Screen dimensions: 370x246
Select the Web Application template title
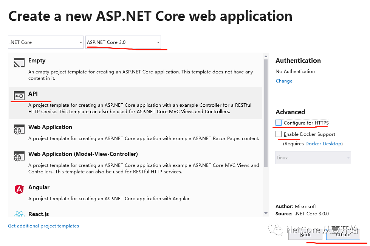(50, 127)
